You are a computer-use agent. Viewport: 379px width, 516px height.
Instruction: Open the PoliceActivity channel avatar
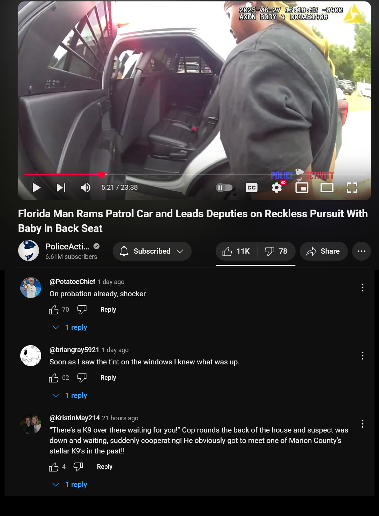29,250
